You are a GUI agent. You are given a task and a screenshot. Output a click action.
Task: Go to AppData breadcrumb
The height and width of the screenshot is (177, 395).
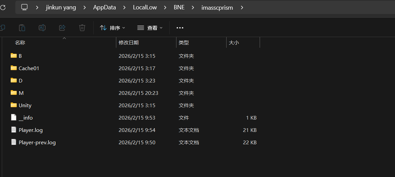[x=105, y=8]
